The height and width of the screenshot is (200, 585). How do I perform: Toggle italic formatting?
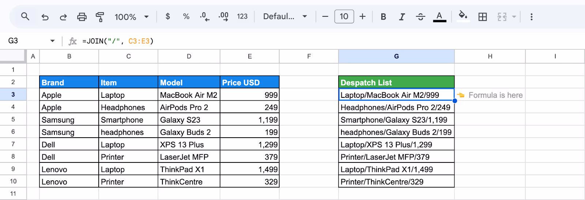pyautogui.click(x=402, y=17)
